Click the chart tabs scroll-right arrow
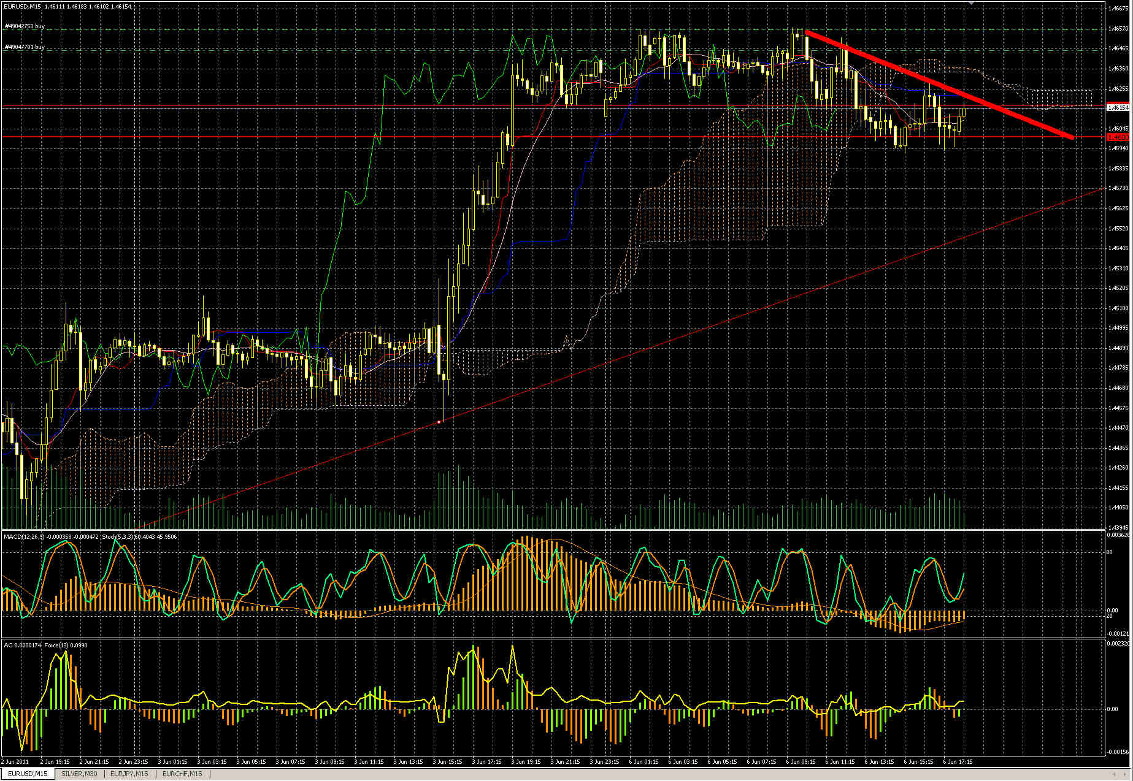The height and width of the screenshot is (781, 1133). click(x=1125, y=774)
